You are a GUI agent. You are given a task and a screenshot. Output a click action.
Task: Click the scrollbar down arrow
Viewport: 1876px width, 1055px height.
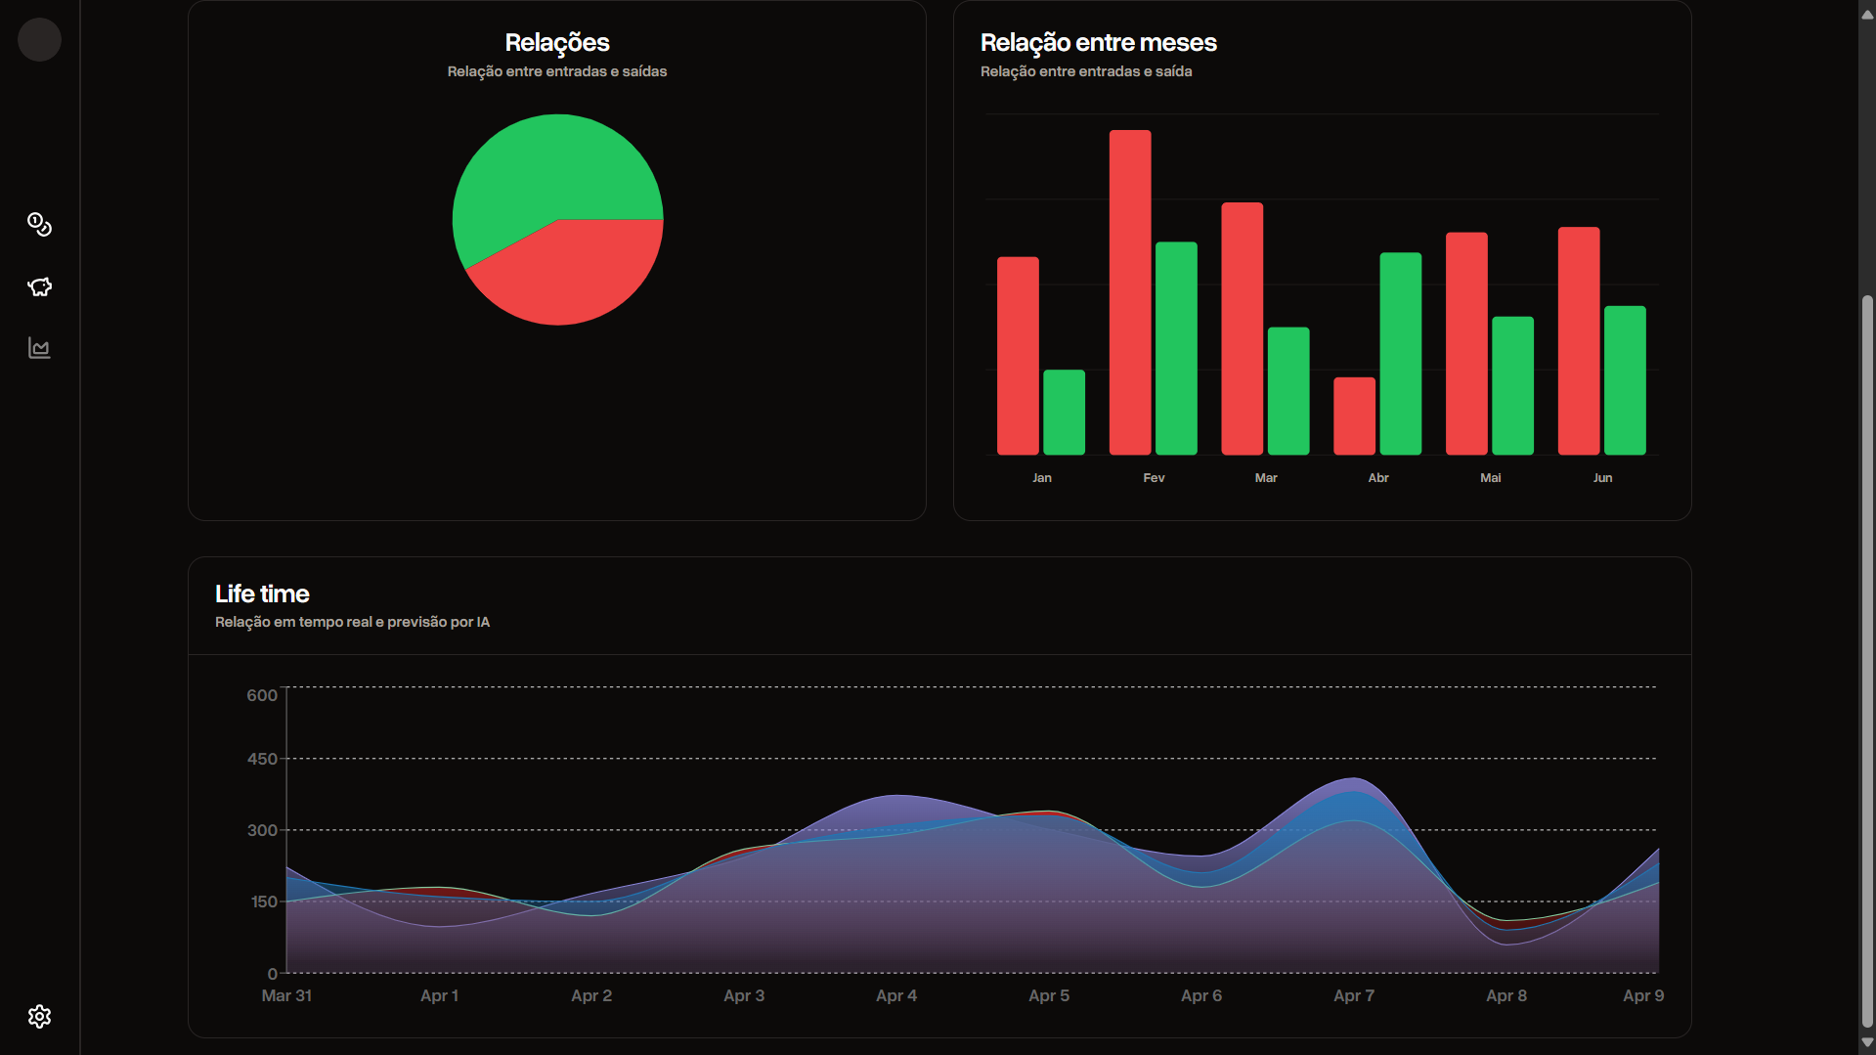[x=1867, y=1042]
